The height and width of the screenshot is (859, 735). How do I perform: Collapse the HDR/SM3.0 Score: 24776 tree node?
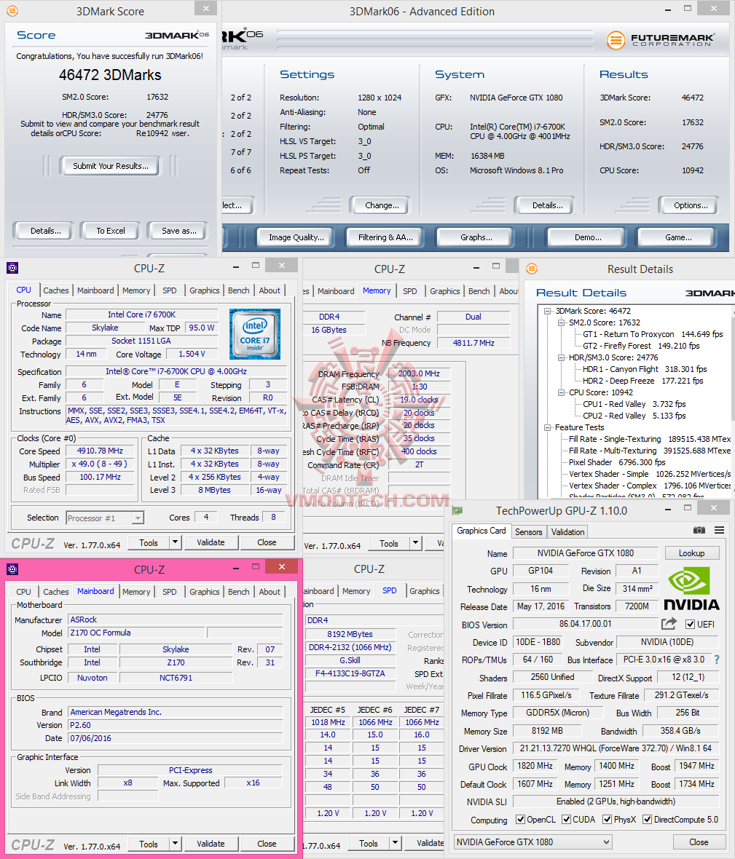tap(561, 357)
